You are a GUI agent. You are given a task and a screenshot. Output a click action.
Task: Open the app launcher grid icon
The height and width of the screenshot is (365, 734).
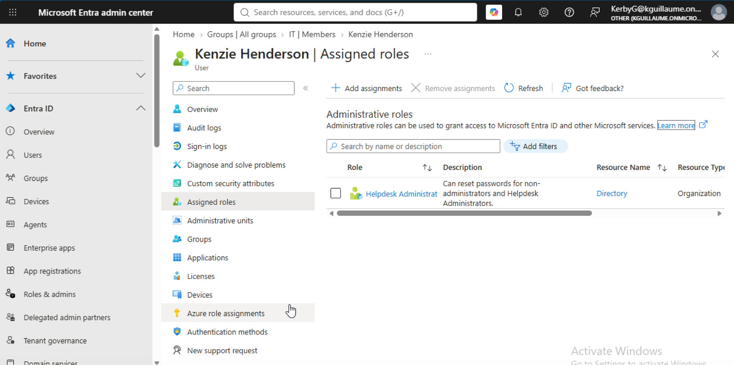tap(13, 13)
